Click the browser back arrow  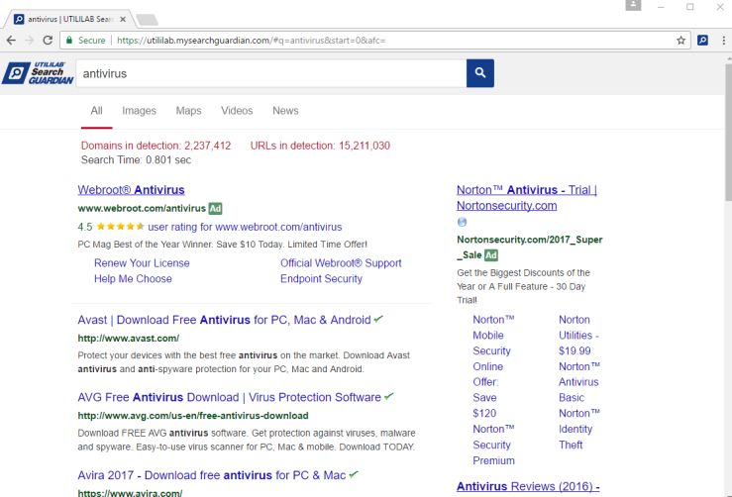tap(11, 41)
